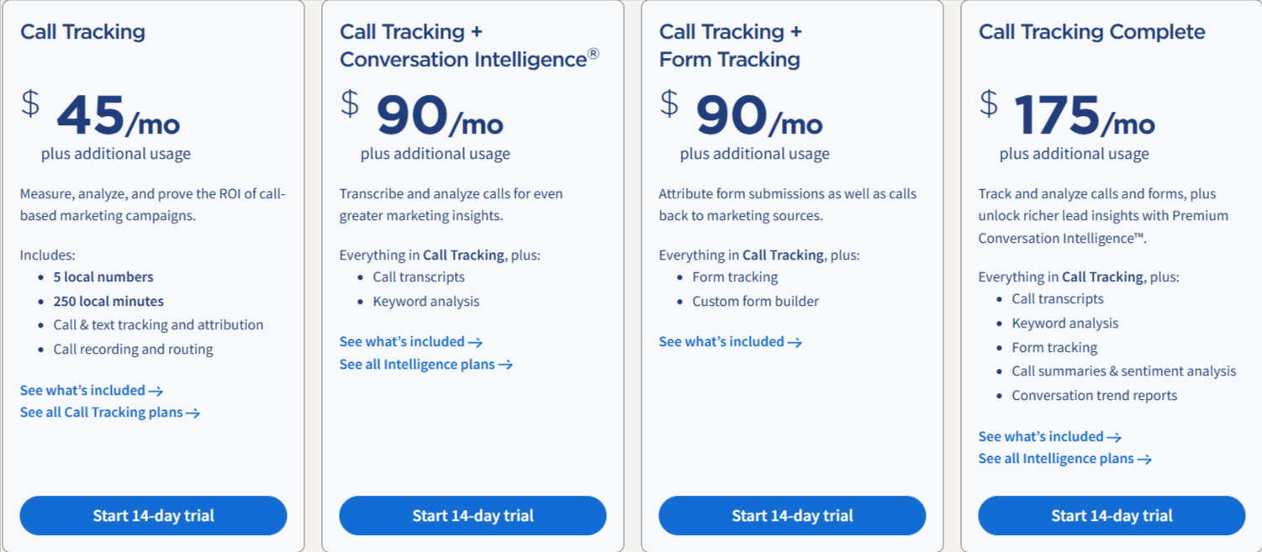Start trial for Call Tracking + Form Tracking
This screenshot has width=1262, height=552.
click(792, 515)
